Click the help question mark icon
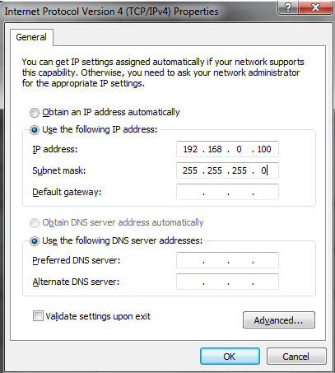 point(288,7)
